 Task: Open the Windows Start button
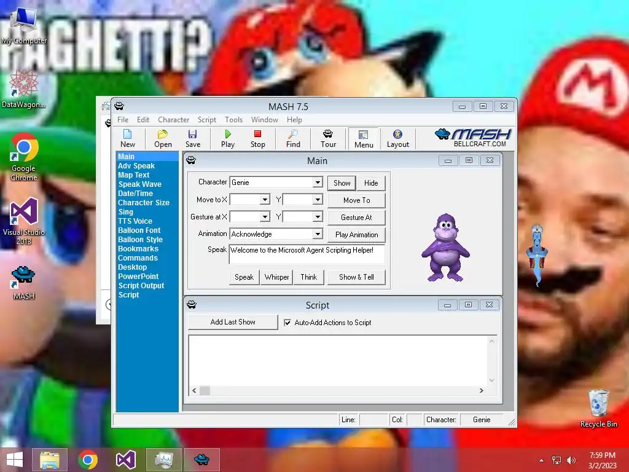click(15, 460)
